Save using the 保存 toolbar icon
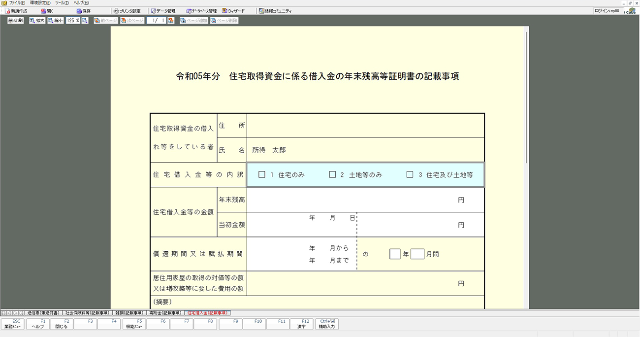This screenshot has height=337, width=640. (x=83, y=11)
